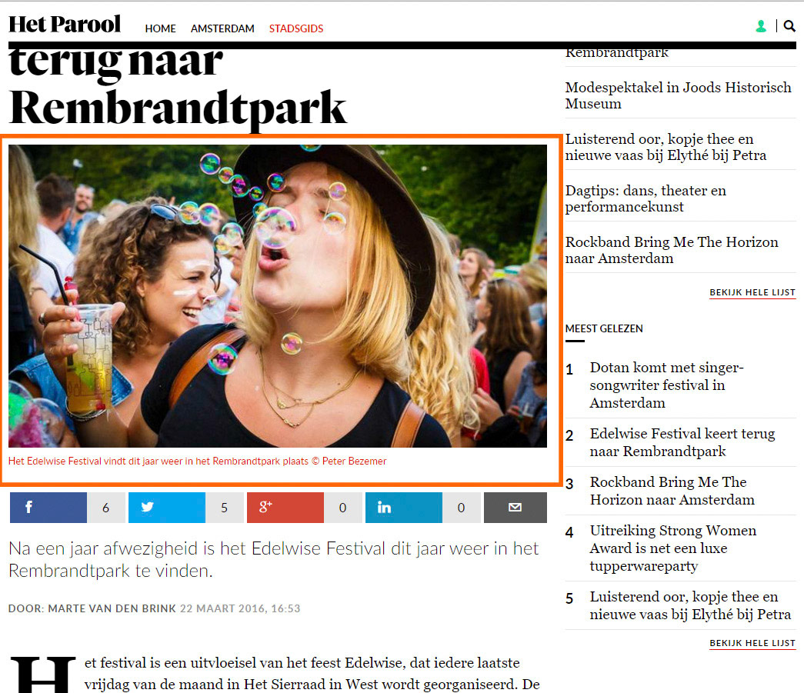Go to HOME in navigation
This screenshot has height=693, width=804.
click(161, 28)
